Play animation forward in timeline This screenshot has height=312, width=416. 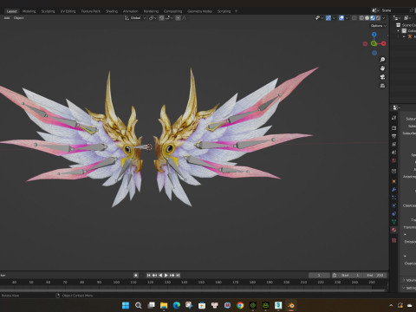(x=166, y=276)
